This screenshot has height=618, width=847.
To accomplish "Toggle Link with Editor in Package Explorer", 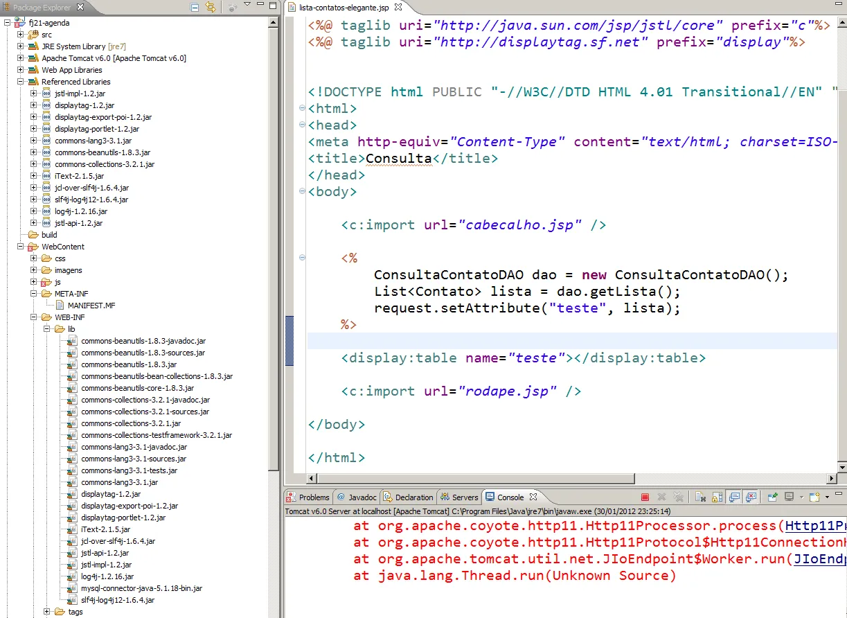I will coord(211,8).
